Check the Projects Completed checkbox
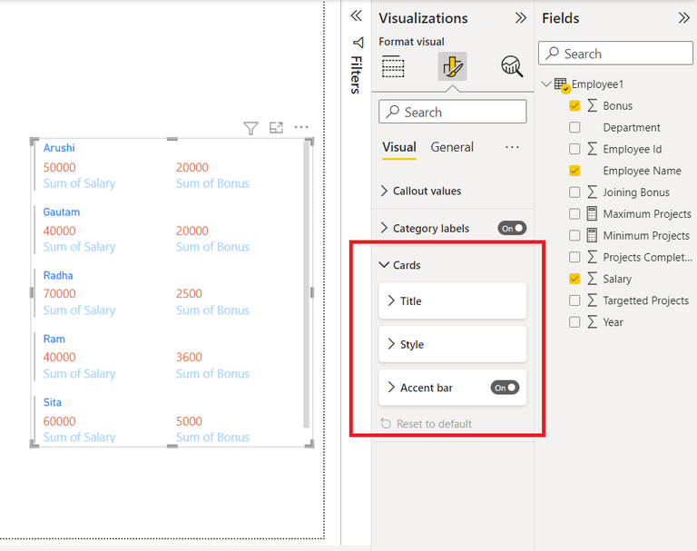Image resolution: width=697 pixels, height=551 pixels. coord(574,257)
